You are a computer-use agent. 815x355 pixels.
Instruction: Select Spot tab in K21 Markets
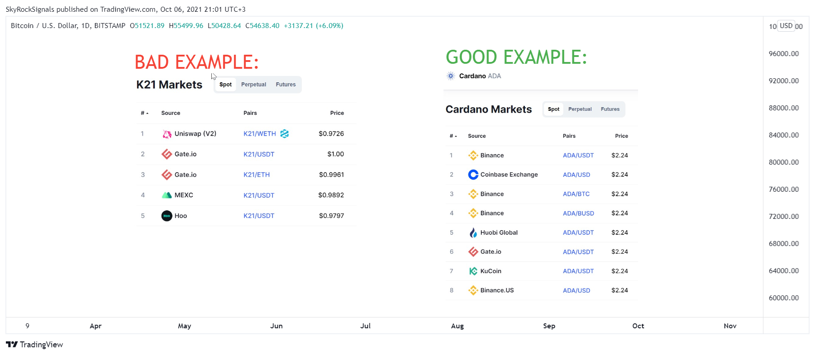click(x=225, y=85)
